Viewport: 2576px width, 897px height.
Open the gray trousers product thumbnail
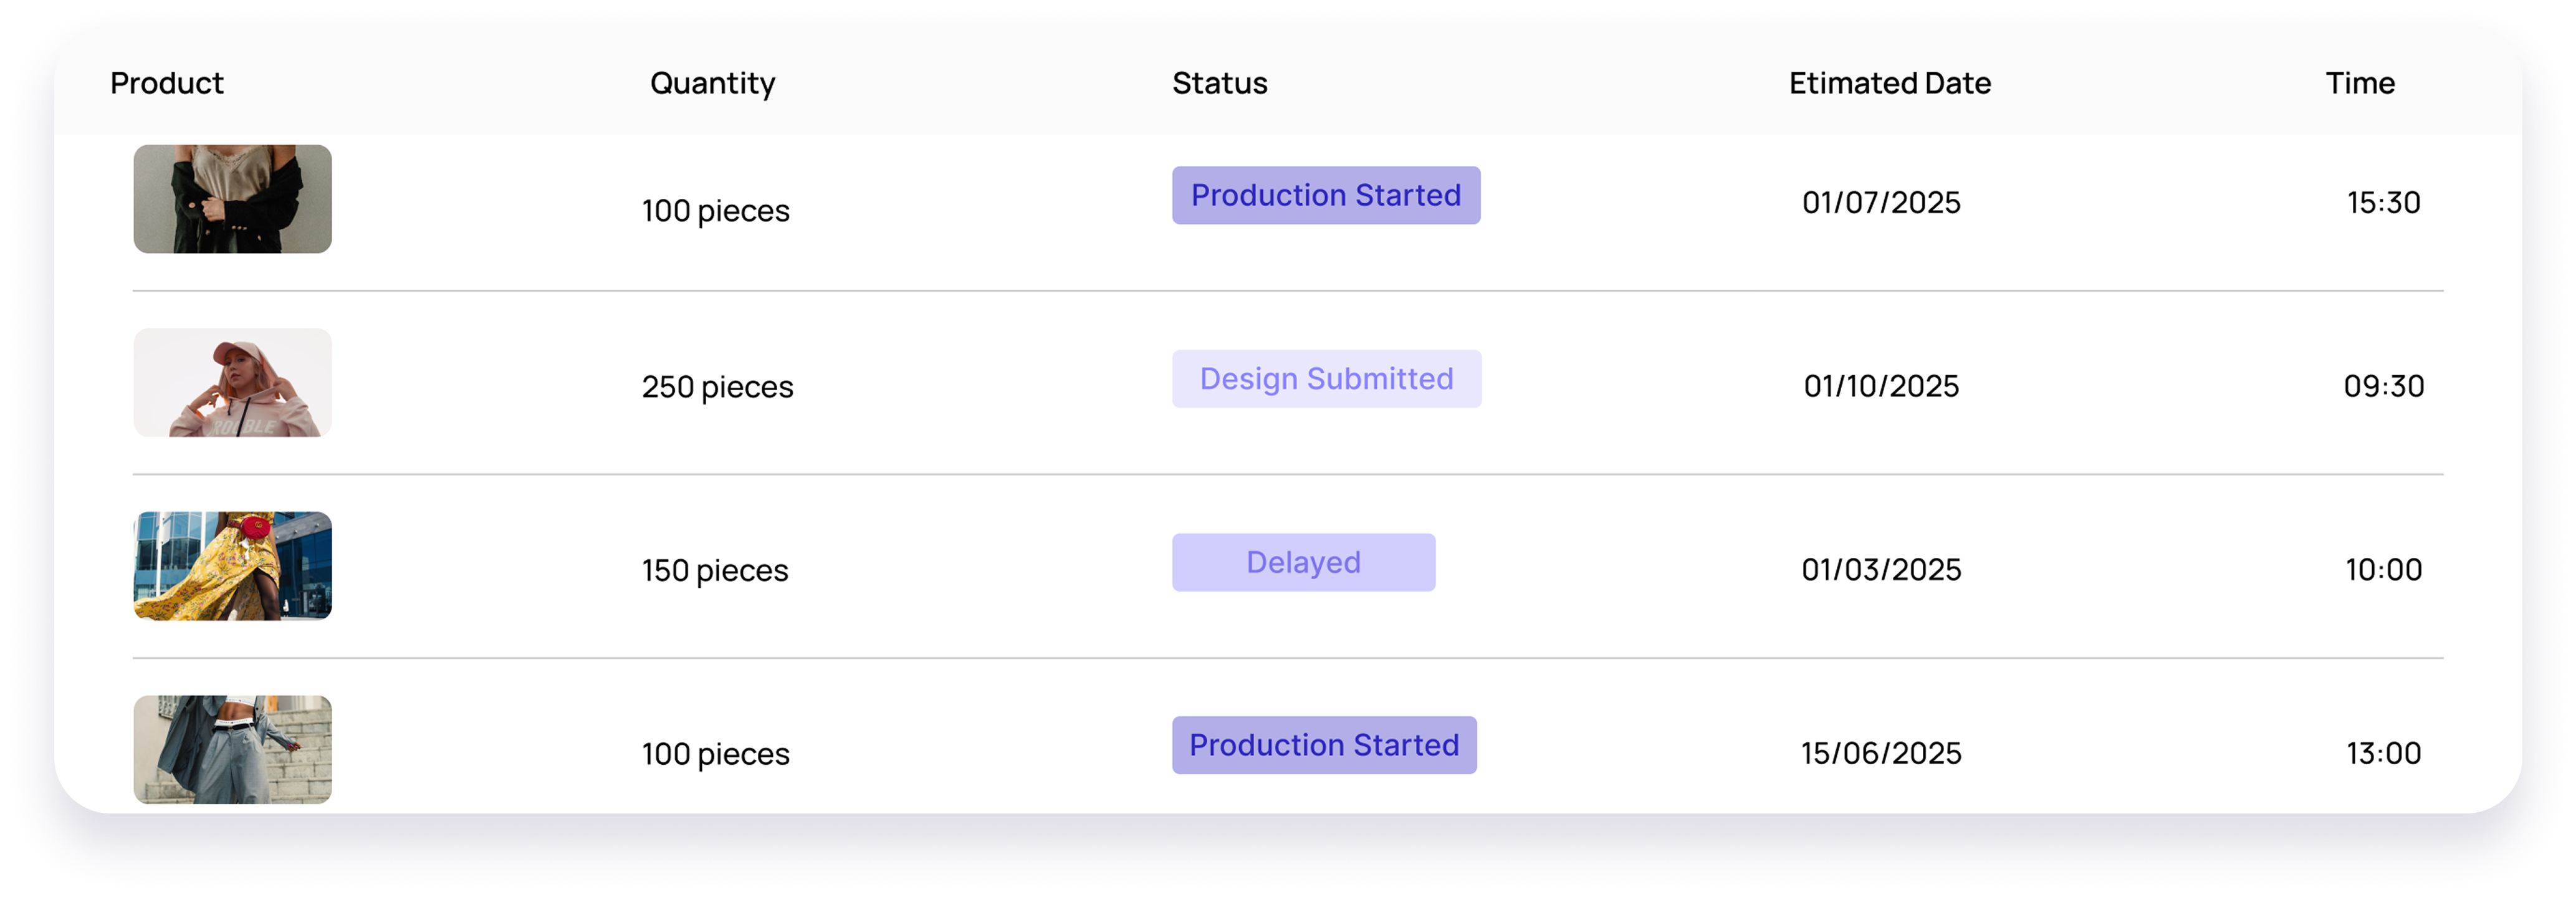click(232, 749)
